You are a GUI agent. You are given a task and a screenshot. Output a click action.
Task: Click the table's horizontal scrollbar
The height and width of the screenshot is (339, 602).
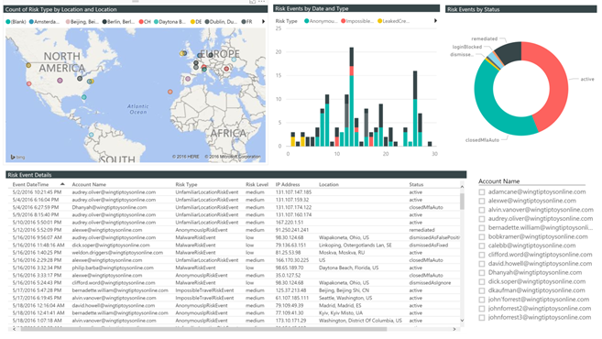point(203,329)
